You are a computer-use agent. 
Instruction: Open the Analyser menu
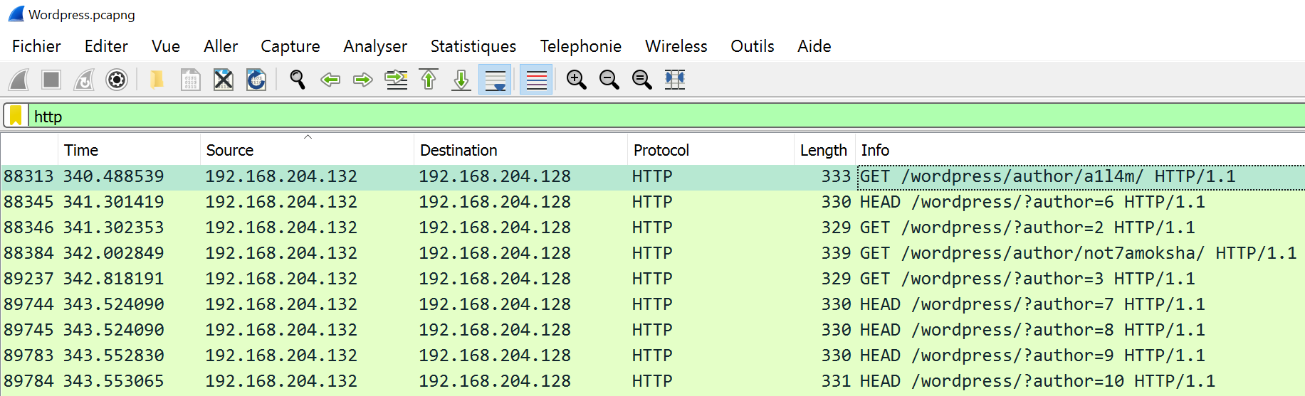pyautogui.click(x=375, y=46)
